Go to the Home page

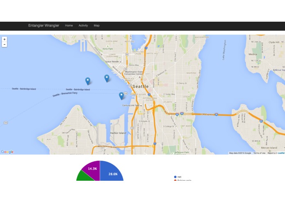coord(69,25)
